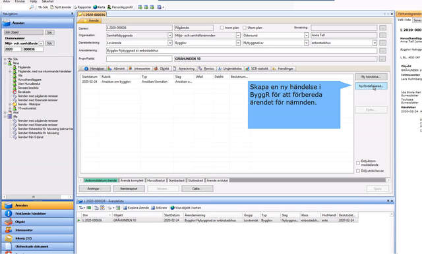Viewport: 422px width, 254px height.
Task: Select Ärenden - Milstolpar folder in tree
Action: pos(29,104)
